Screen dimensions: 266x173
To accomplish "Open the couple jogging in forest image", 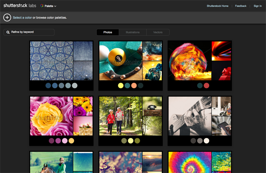I will 121,116.
